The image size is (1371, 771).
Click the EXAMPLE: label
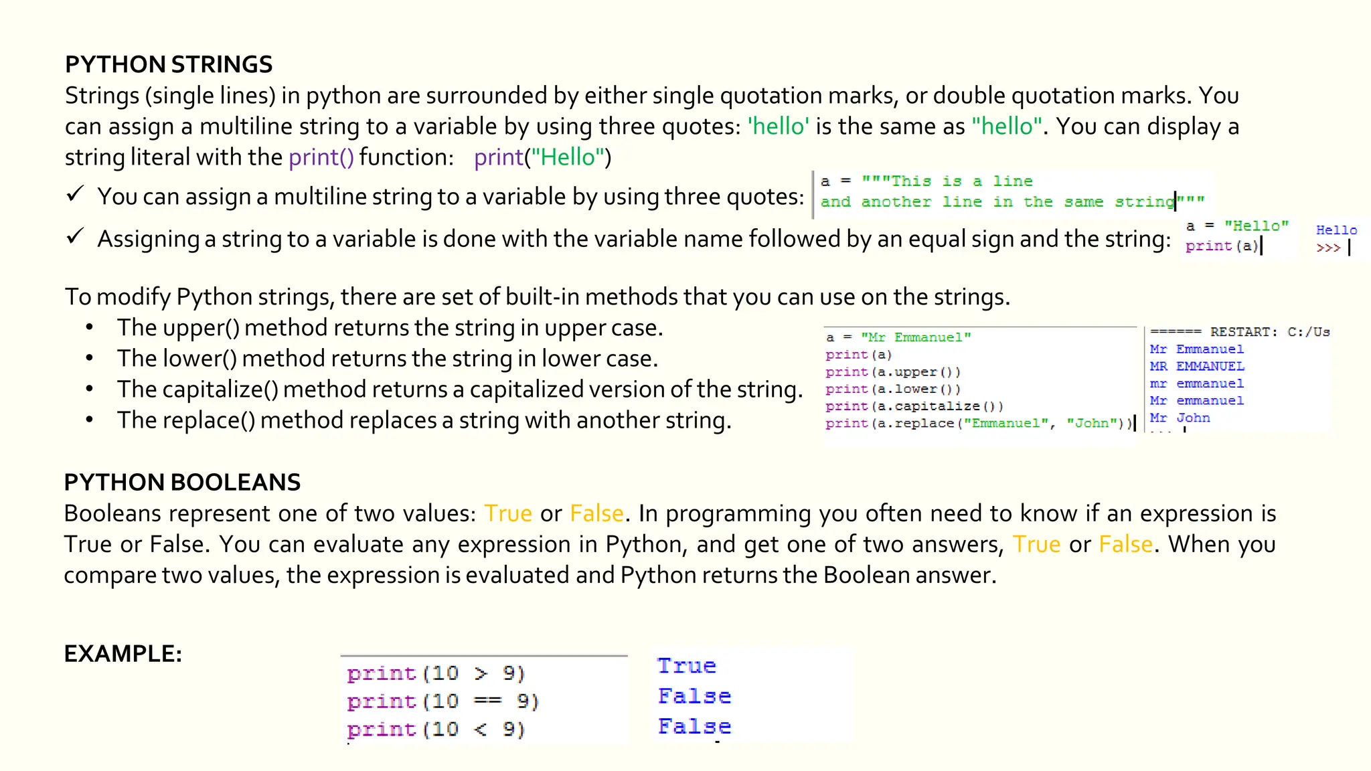point(123,654)
